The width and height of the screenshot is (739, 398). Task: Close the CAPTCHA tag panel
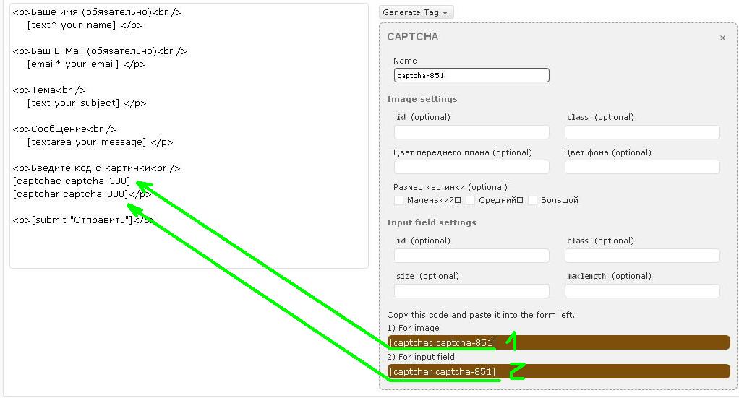tap(722, 38)
